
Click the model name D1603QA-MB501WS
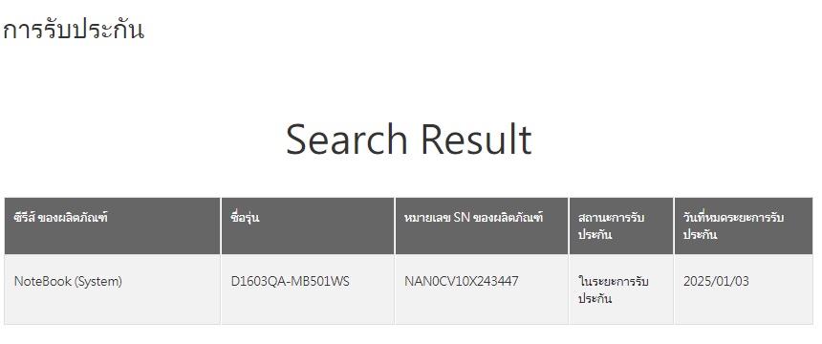290,282
